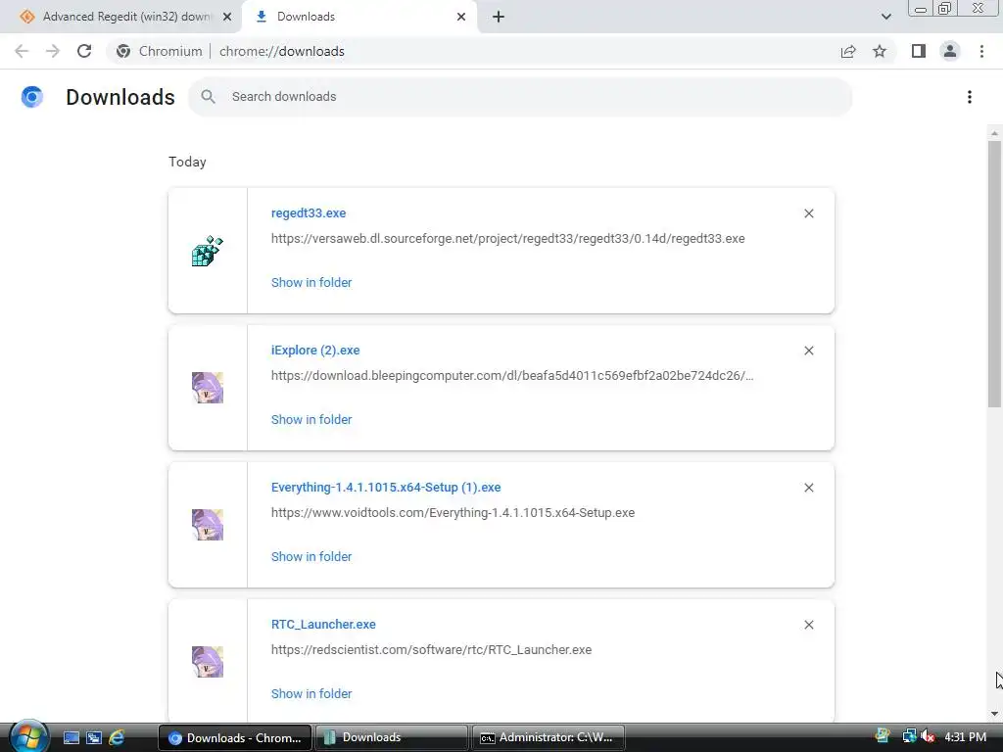Remove RTC_Launcher.exe from the list
This screenshot has width=1003, height=752.
tap(808, 625)
